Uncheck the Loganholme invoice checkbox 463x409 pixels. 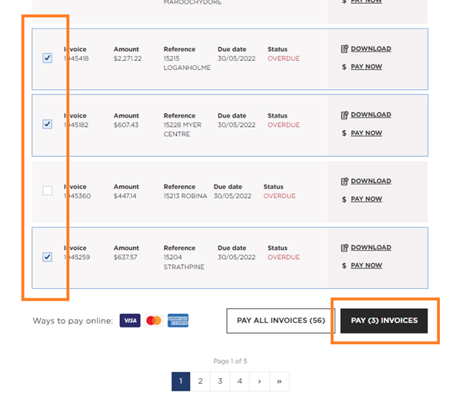[48, 58]
